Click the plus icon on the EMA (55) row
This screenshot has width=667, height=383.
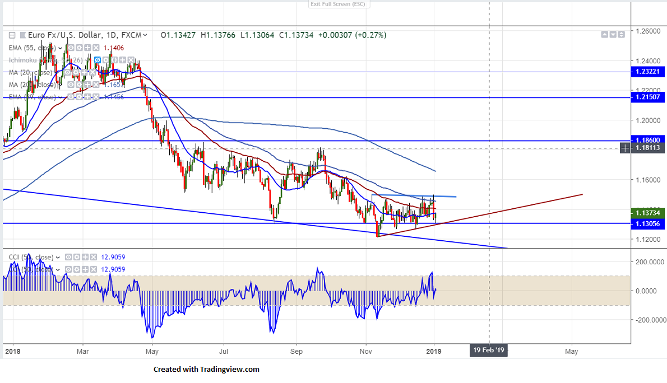[x=87, y=48]
